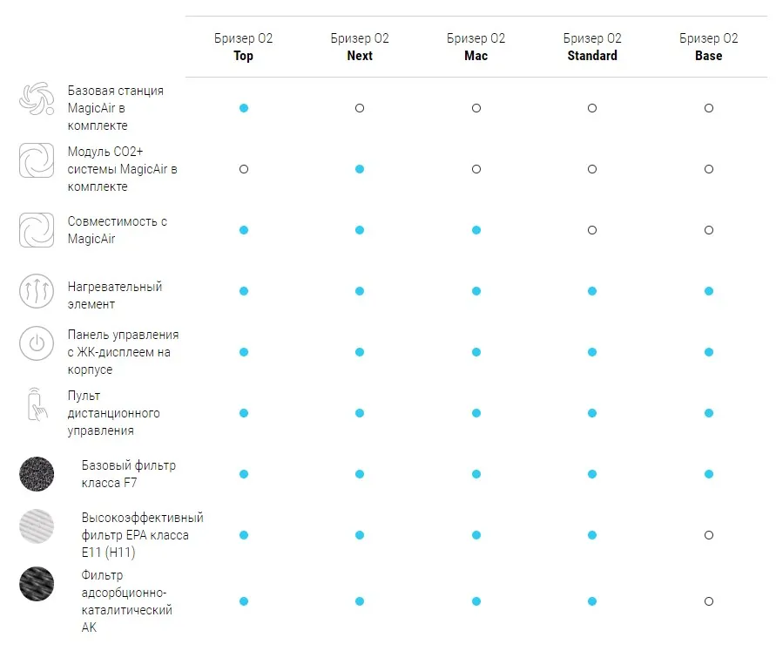The image size is (776, 651).
Task: Select the Бризер O2 Top column header
Action: (x=244, y=47)
